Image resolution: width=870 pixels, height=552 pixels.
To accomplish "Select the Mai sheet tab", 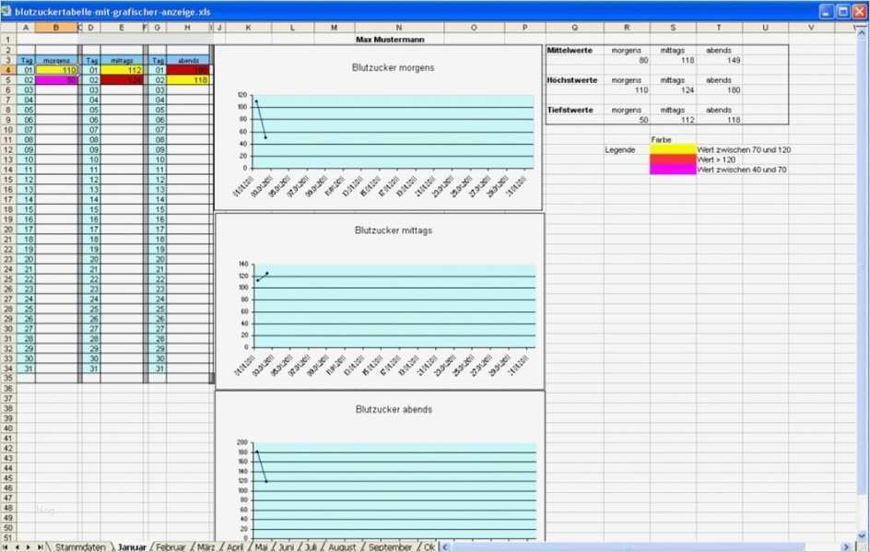I will pyautogui.click(x=261, y=546).
